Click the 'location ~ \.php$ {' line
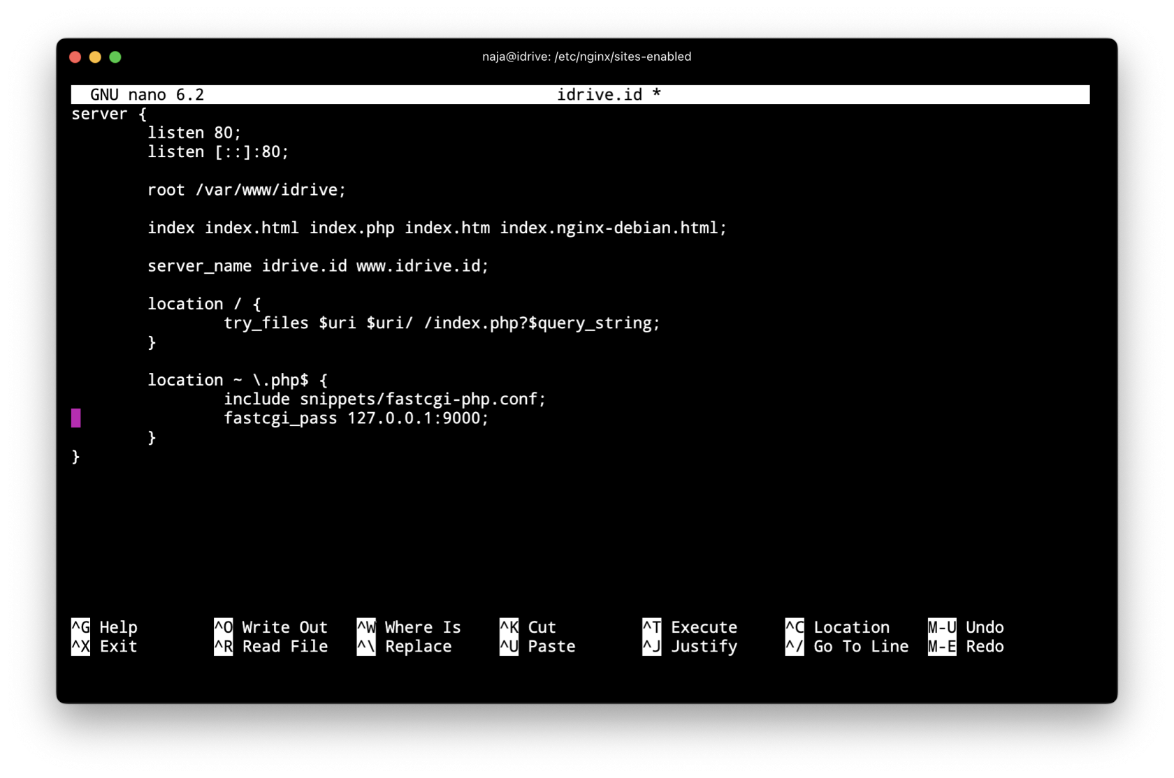This screenshot has width=1174, height=778. click(238, 380)
